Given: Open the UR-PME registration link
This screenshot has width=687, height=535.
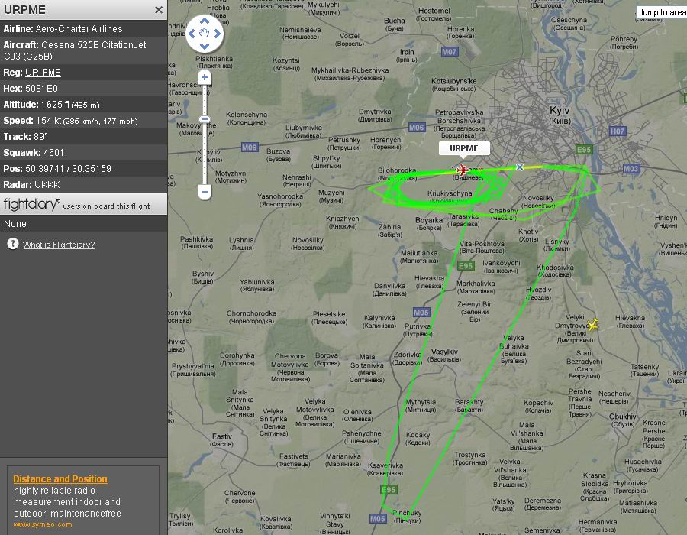Looking at the screenshot, I should (43, 73).
